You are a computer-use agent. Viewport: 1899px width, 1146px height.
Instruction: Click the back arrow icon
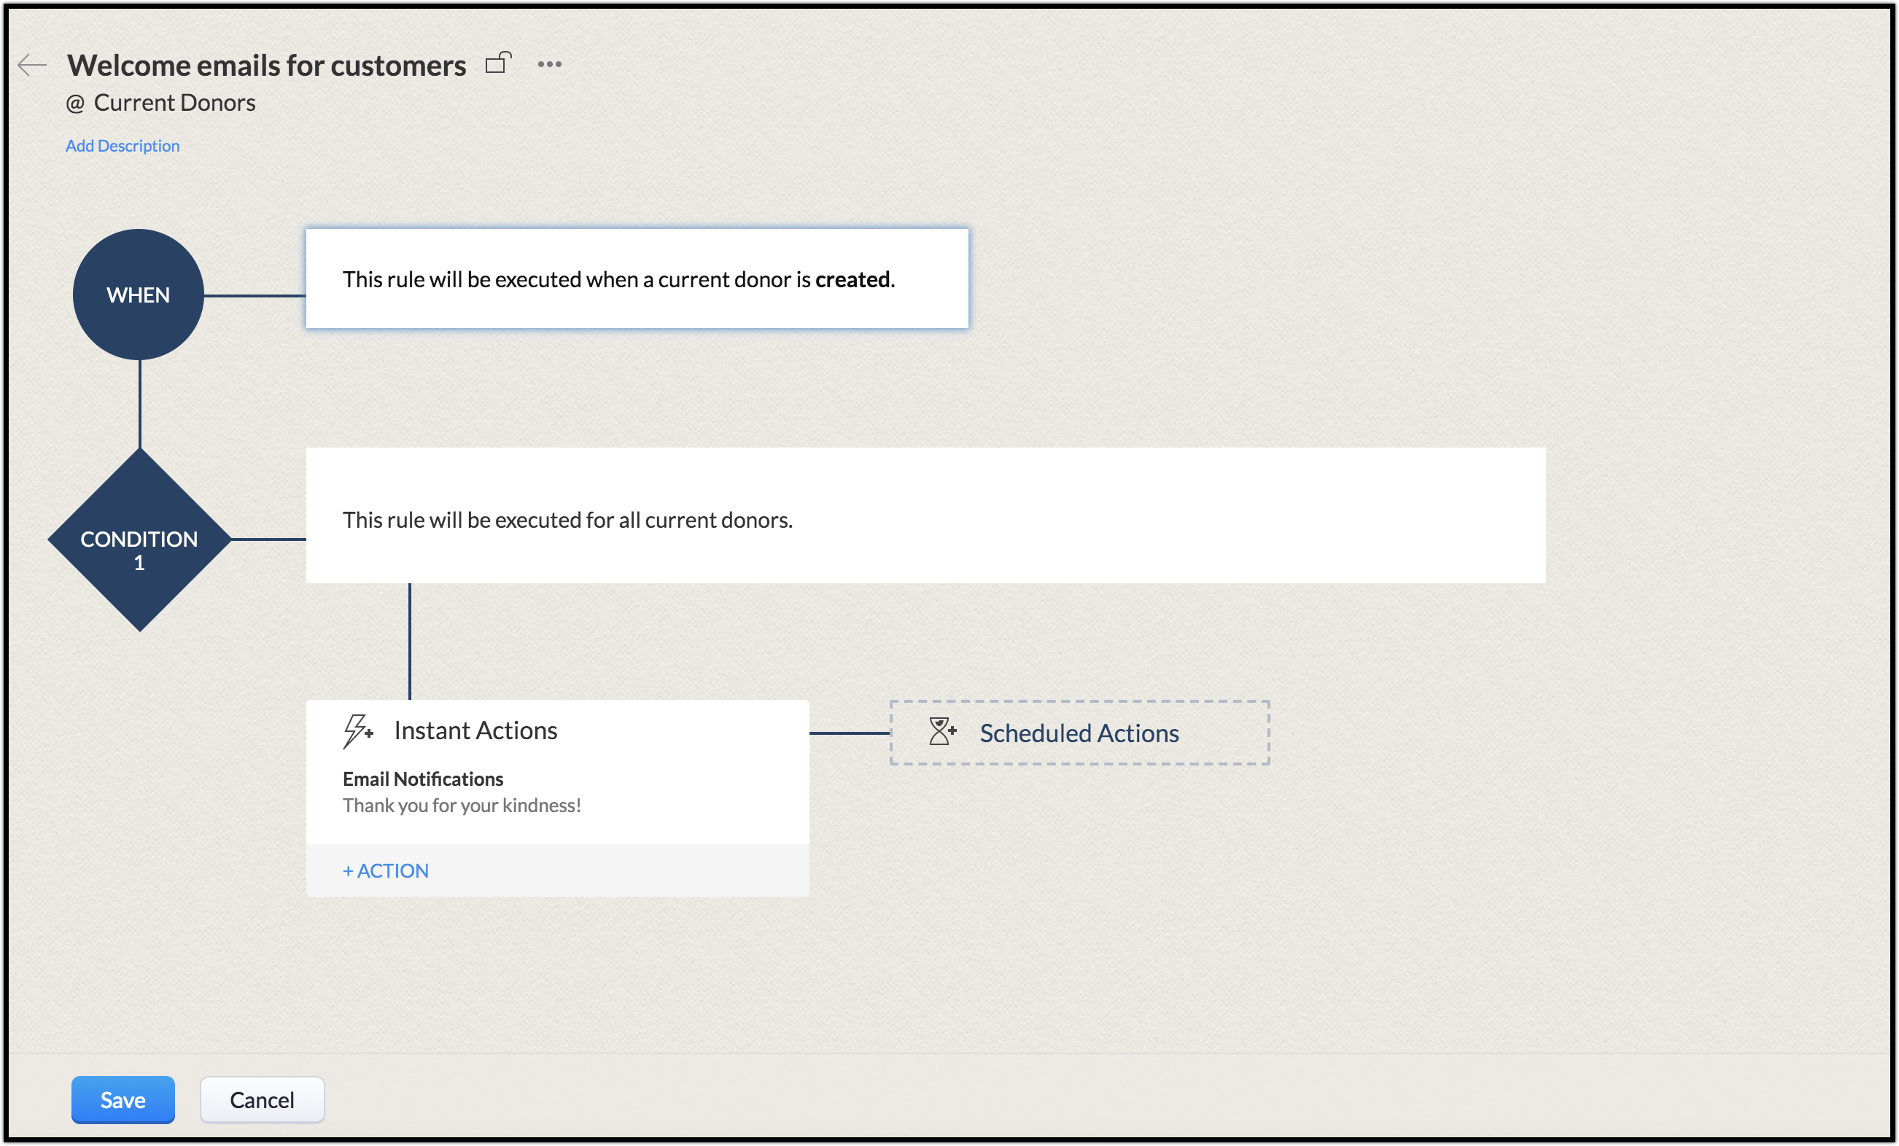coord(31,65)
